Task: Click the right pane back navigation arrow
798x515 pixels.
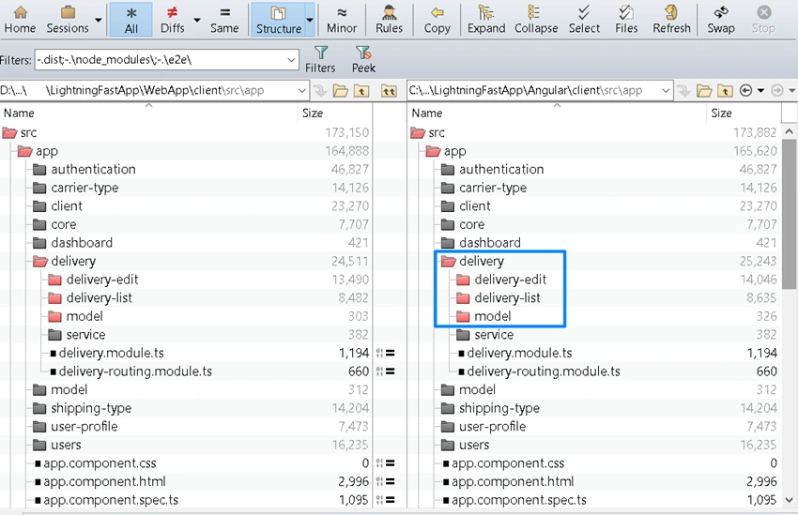Action: [x=745, y=90]
